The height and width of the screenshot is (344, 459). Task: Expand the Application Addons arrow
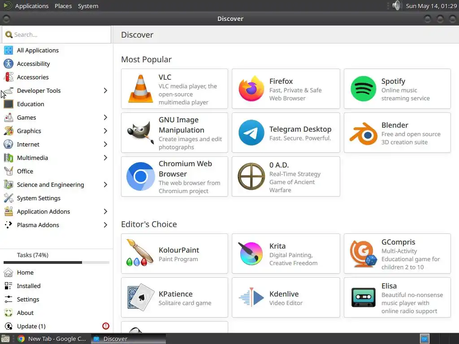(105, 211)
